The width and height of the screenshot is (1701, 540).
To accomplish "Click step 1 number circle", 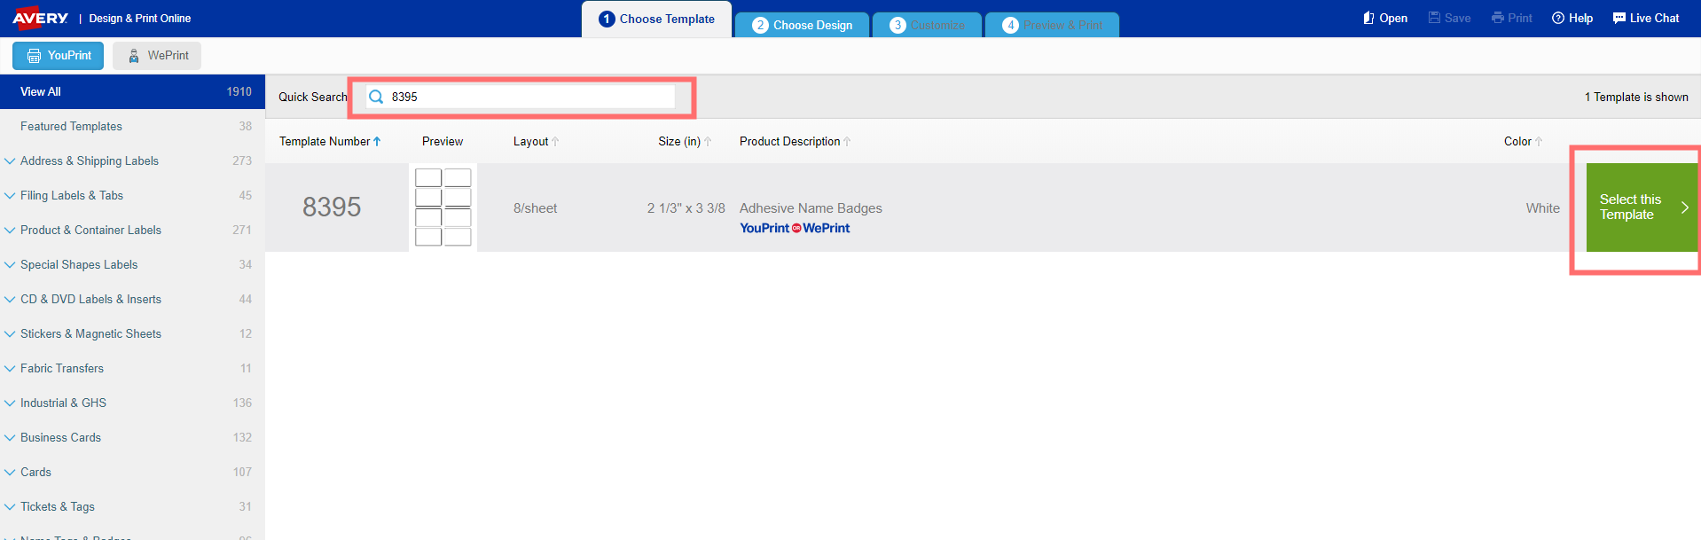I will (x=607, y=19).
